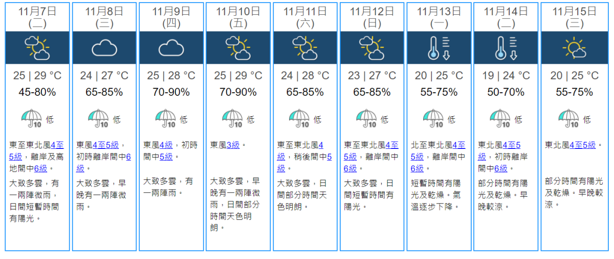Click the 6級 wind link for Nov 14
Viewport: 614px width, 259px height.
click(501, 169)
